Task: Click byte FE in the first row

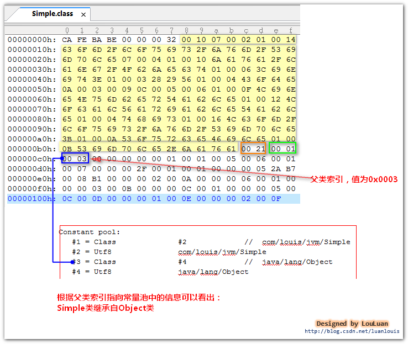Action: pyautogui.click(x=82, y=40)
